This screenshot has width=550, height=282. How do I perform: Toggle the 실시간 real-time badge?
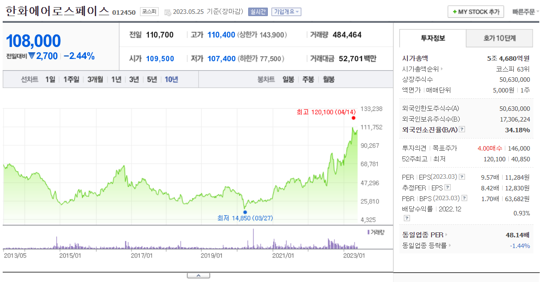(258, 12)
